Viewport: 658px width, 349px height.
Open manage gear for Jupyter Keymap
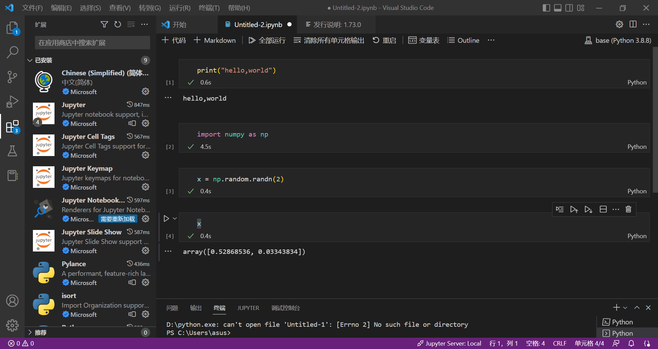pyautogui.click(x=146, y=187)
